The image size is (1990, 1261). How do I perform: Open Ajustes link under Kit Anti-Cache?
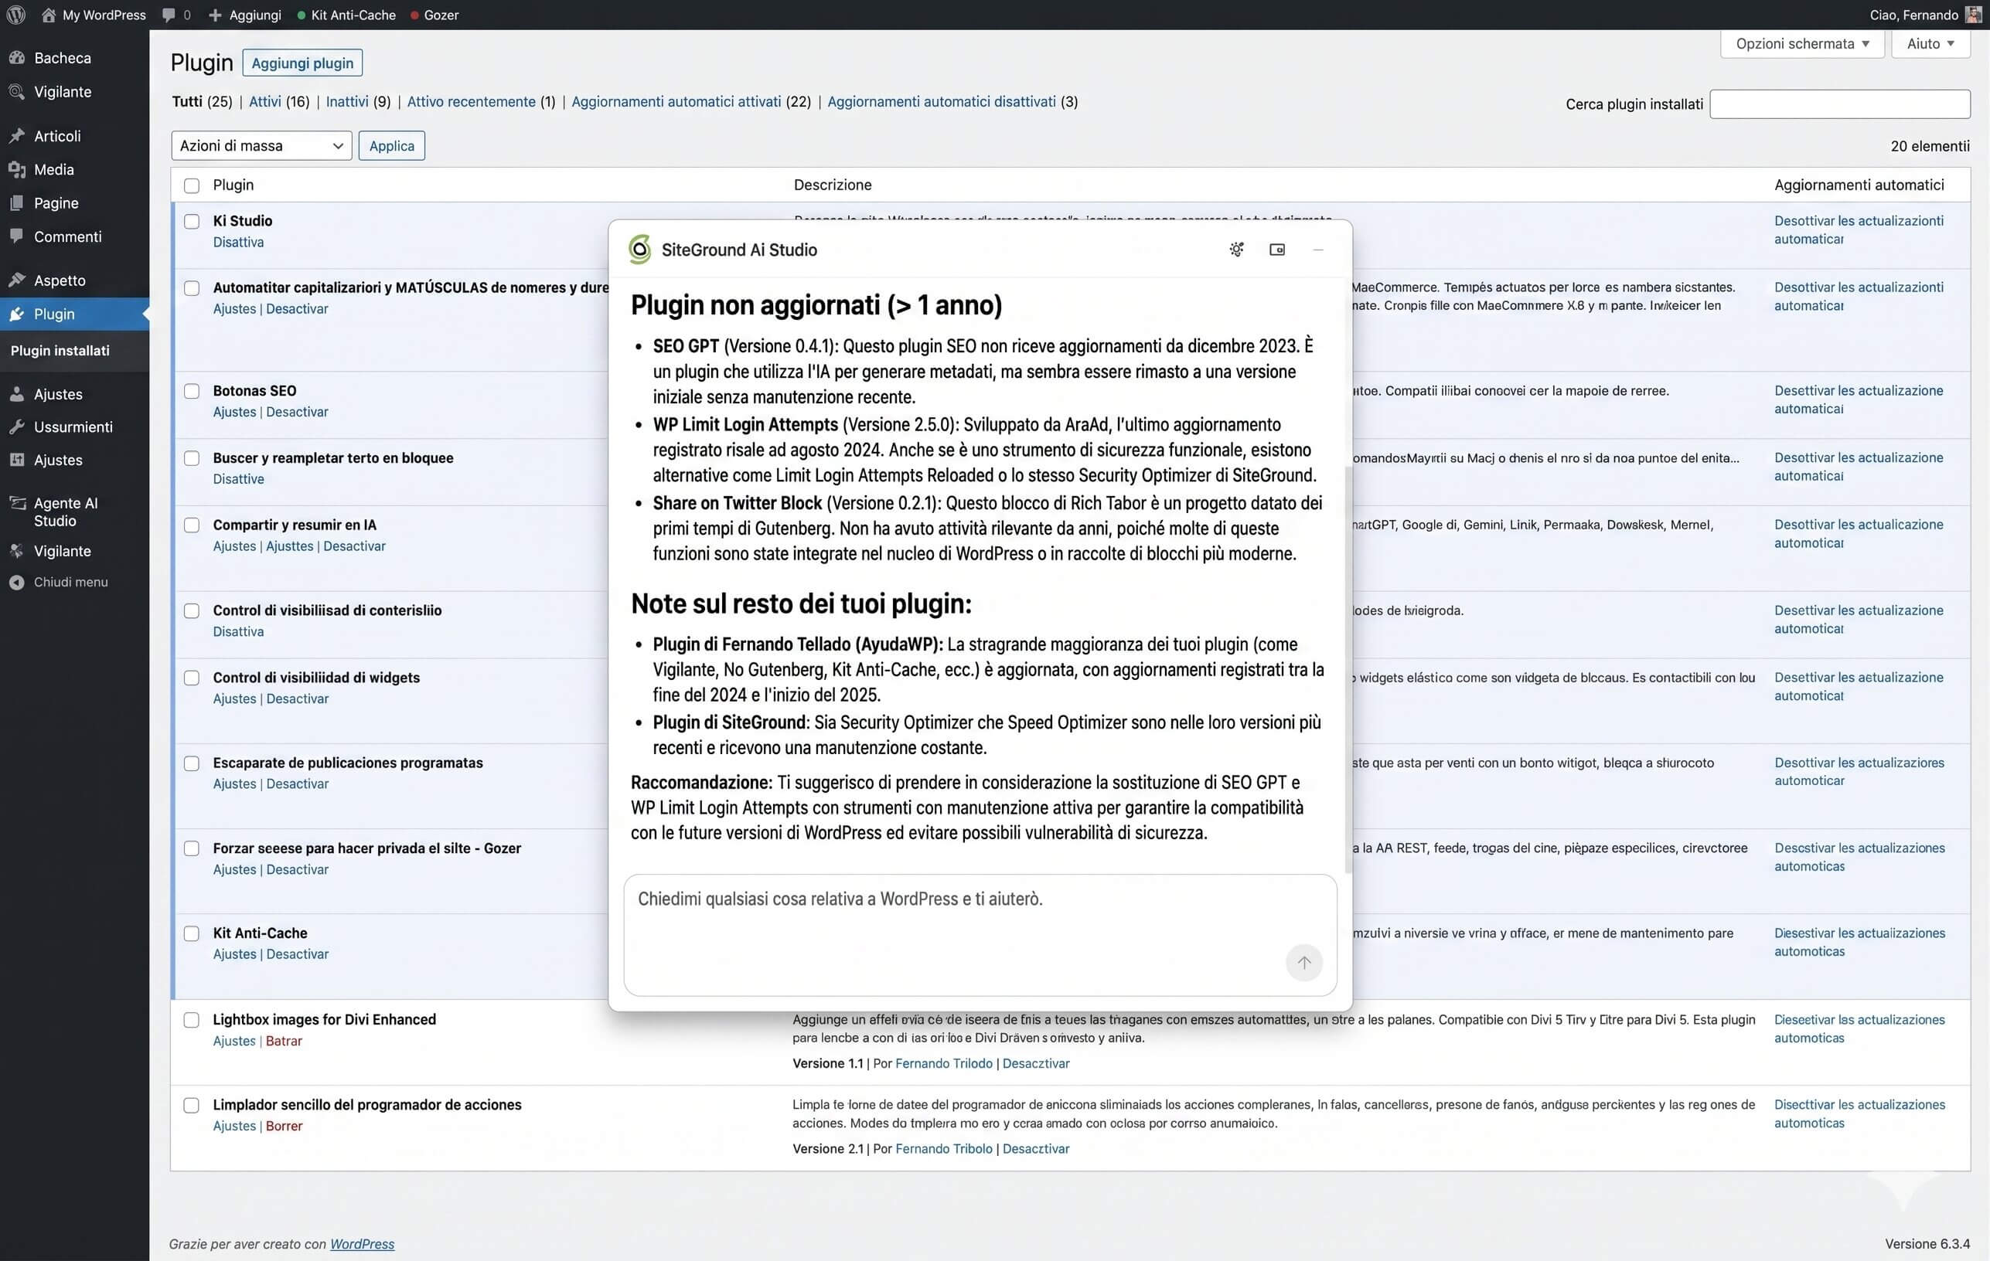click(235, 954)
